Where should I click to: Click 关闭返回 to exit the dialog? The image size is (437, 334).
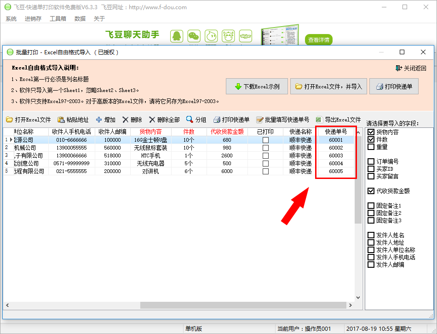coord(411,68)
